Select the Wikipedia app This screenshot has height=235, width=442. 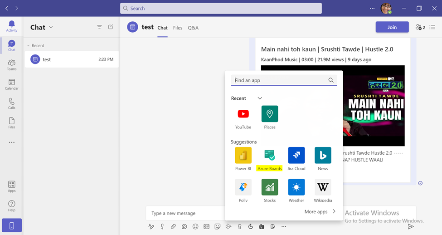(x=323, y=191)
